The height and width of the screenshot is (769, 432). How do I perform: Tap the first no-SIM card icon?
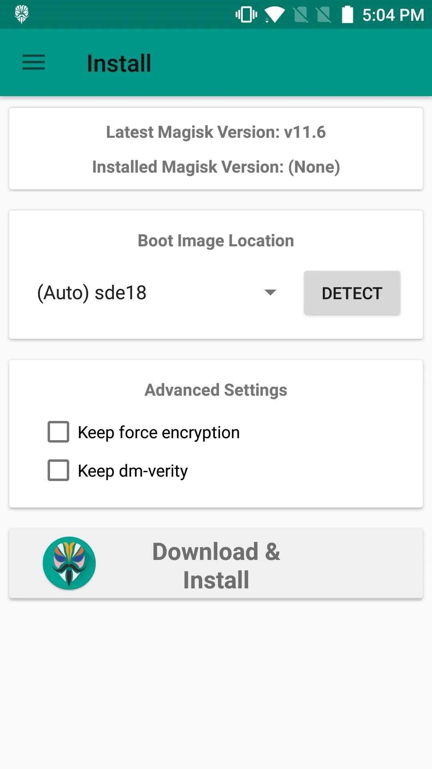point(301,15)
